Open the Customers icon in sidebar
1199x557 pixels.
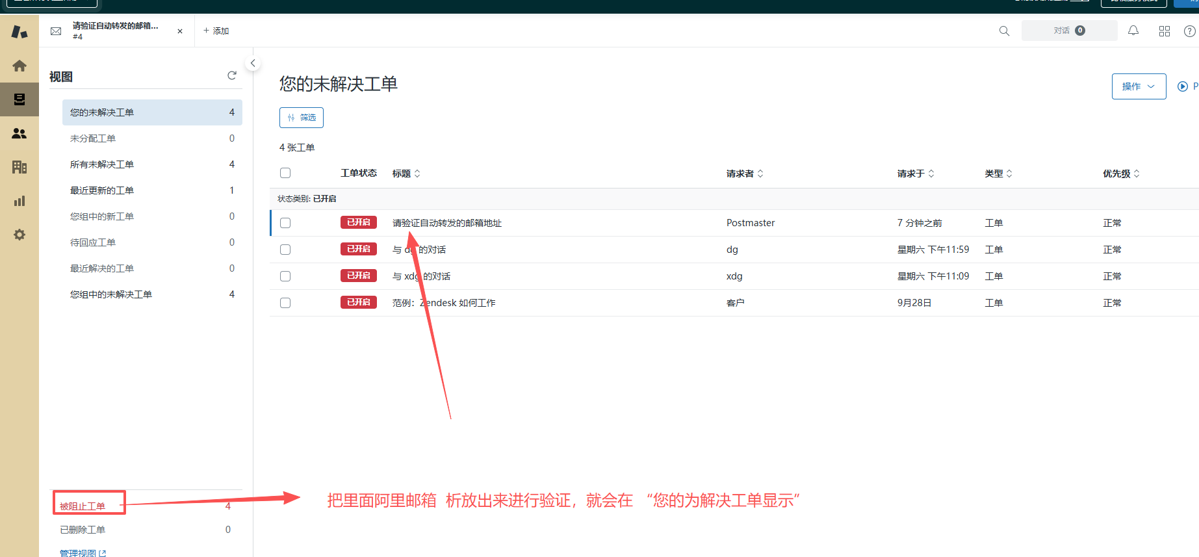[x=19, y=133]
